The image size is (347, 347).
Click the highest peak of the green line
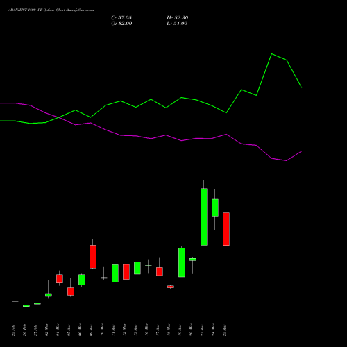[271, 54]
